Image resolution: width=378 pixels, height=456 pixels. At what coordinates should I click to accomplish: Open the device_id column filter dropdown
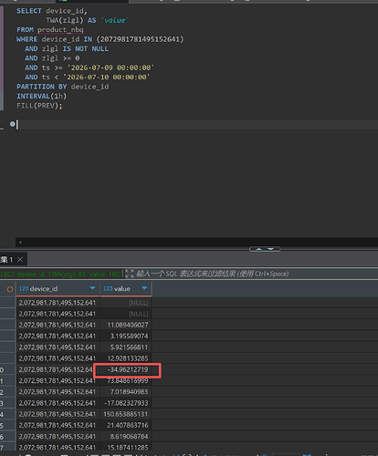click(92, 288)
